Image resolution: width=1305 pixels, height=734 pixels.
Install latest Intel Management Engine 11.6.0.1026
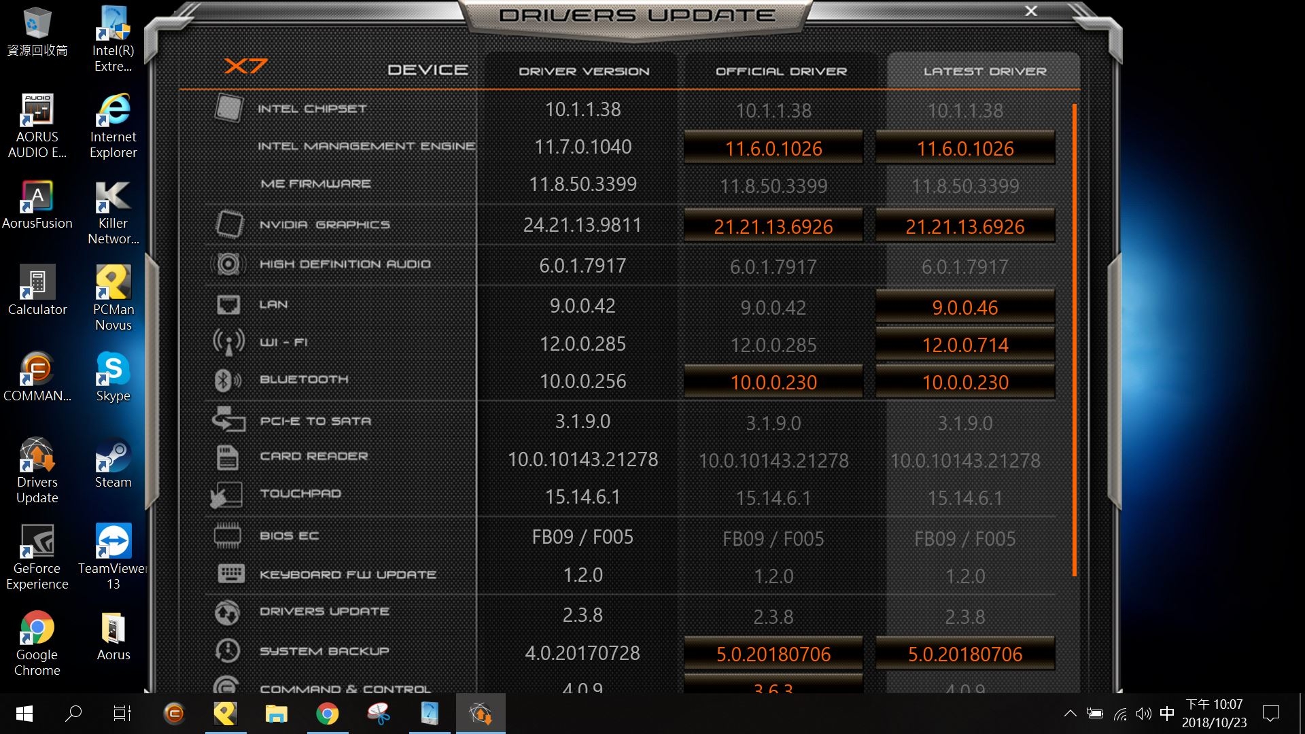point(965,148)
